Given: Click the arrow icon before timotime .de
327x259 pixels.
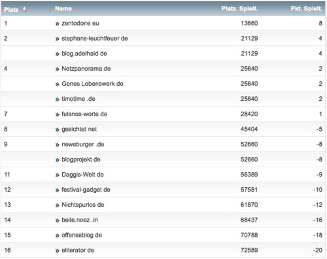Looking at the screenshot, I should 58,99.
